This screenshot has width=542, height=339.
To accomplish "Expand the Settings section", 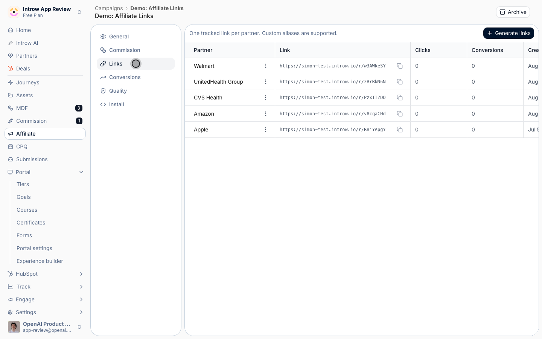I will click(45, 312).
